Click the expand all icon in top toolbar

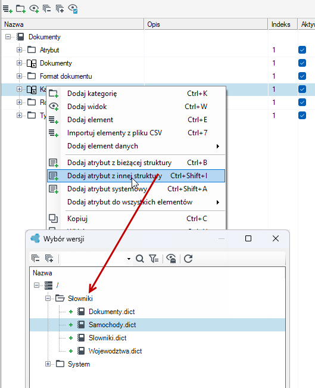click(60, 9)
